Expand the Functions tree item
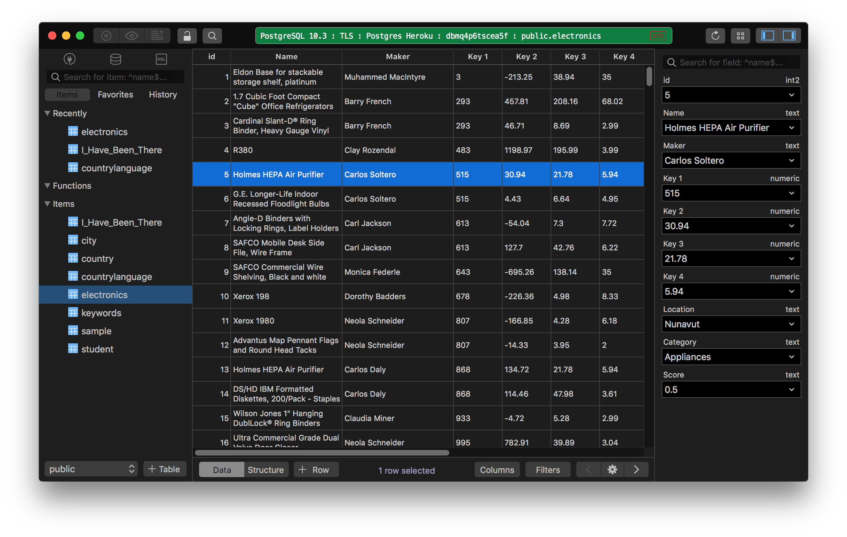The width and height of the screenshot is (847, 537). 48,185
